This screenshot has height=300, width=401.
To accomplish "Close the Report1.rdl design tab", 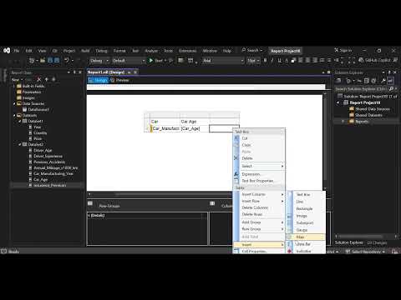I will pos(135,72).
